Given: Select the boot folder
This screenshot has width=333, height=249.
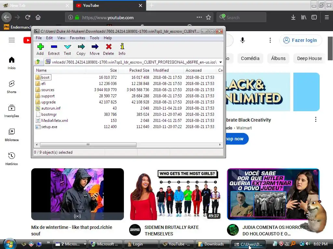Looking at the screenshot, I should coord(45,77).
